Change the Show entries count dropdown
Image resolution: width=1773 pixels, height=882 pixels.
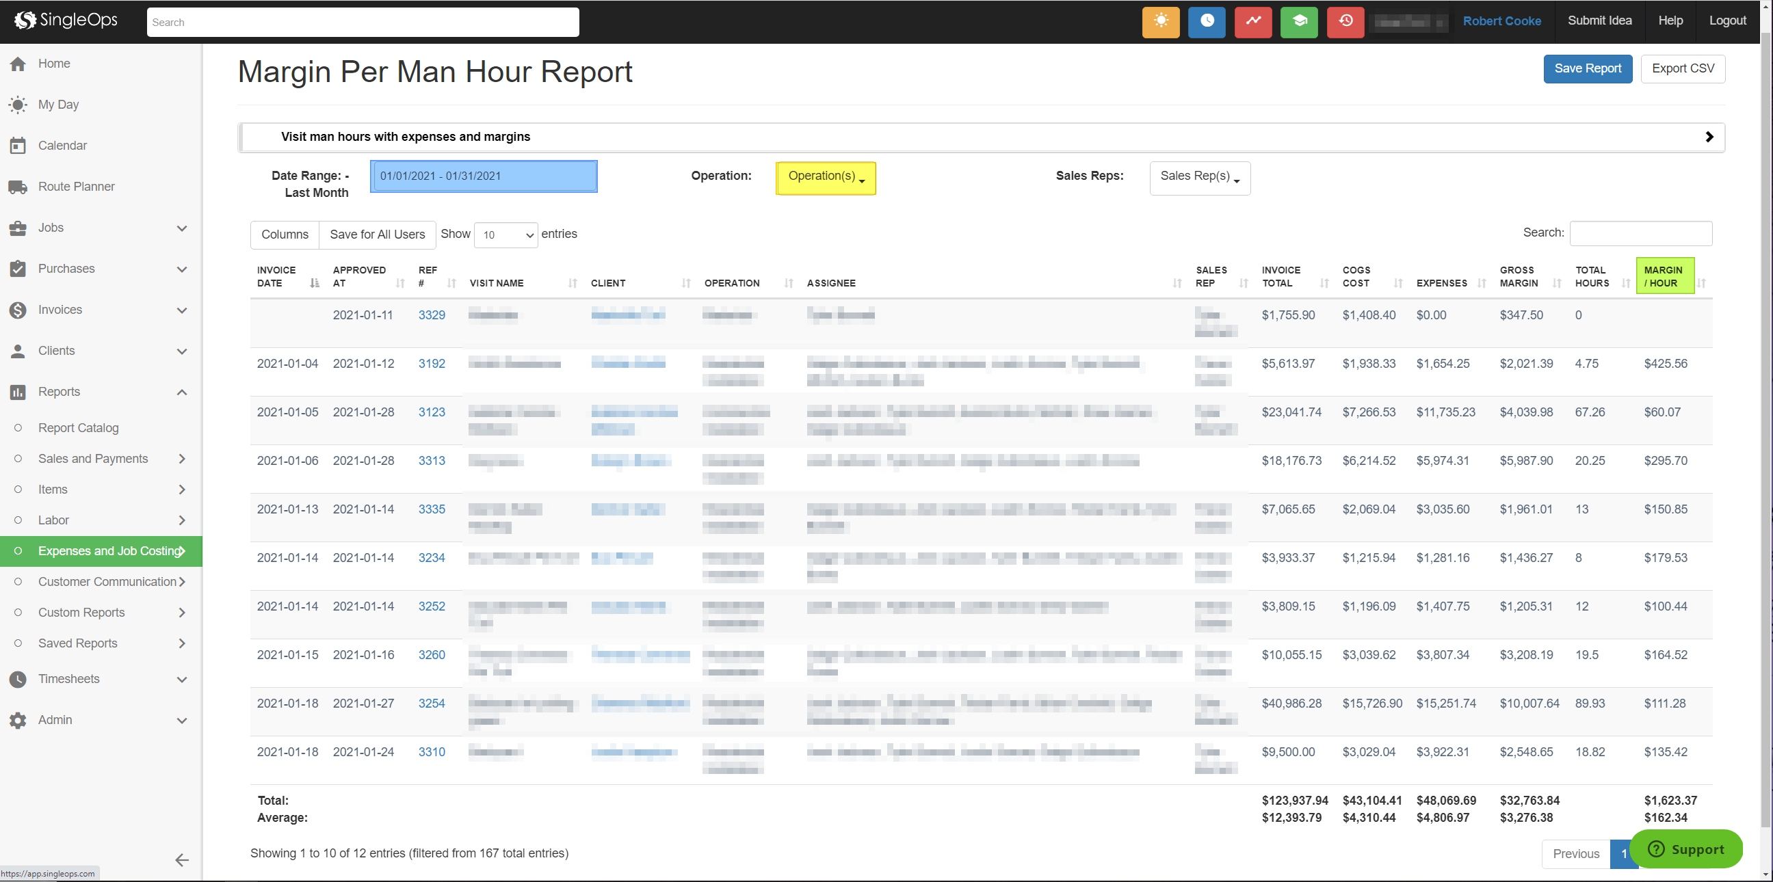(506, 235)
